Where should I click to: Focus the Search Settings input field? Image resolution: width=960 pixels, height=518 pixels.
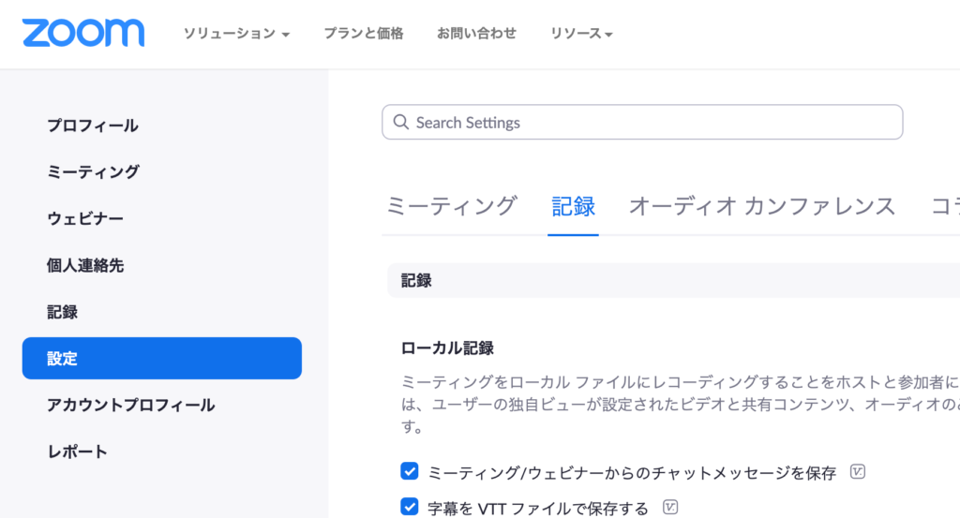pyautogui.click(x=642, y=123)
